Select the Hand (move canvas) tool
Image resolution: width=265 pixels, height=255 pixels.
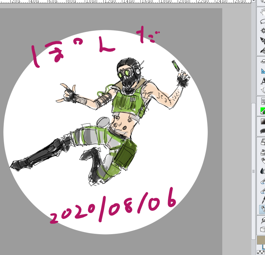coord(263,12)
